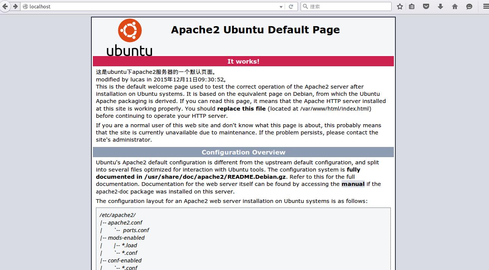Click the search magnifier icon

tap(305, 6)
